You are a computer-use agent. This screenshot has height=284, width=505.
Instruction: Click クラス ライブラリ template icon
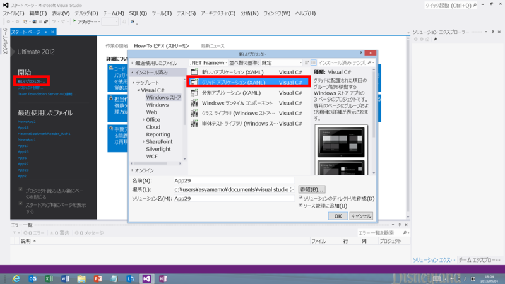pos(194,114)
